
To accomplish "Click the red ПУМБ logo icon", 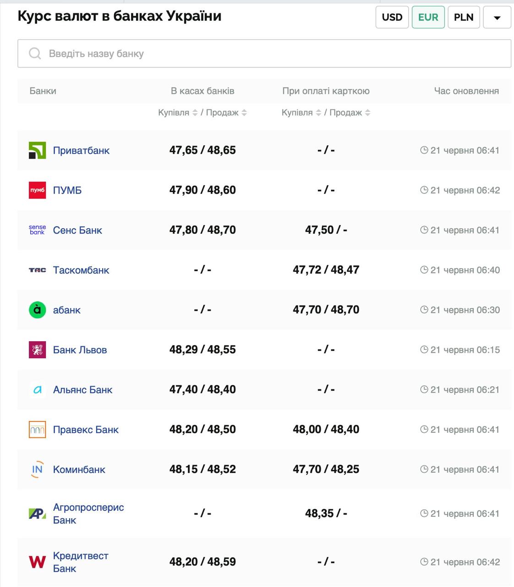I will (37, 190).
